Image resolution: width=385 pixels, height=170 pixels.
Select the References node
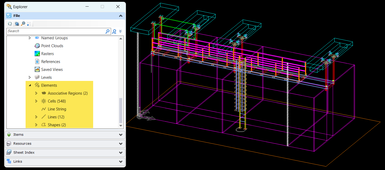coord(50,62)
